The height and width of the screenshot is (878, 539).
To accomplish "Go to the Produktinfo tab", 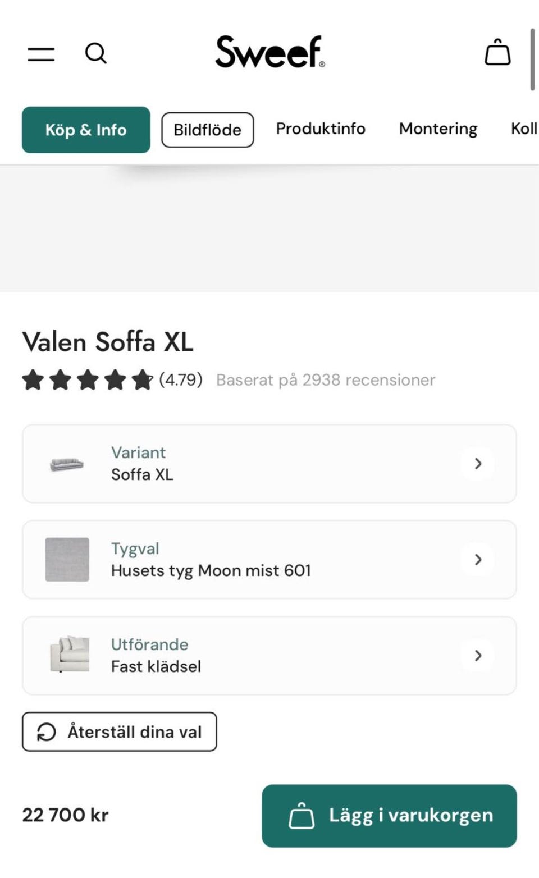I will (x=321, y=129).
